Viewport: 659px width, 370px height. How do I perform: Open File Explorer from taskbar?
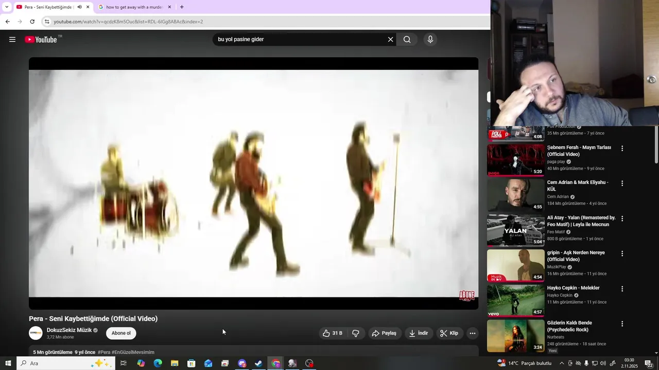(x=175, y=363)
